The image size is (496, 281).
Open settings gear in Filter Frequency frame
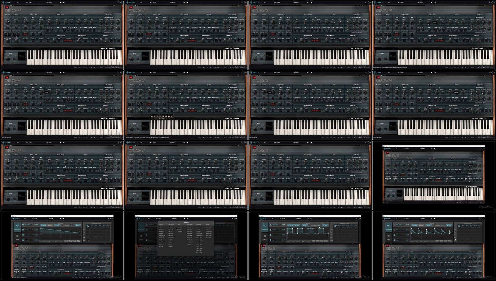pos(492,73)
